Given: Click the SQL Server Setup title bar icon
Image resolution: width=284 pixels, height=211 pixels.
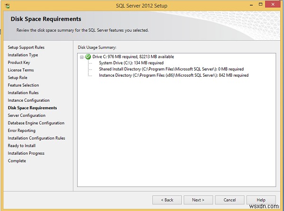Looking at the screenshot, I should [8, 6].
